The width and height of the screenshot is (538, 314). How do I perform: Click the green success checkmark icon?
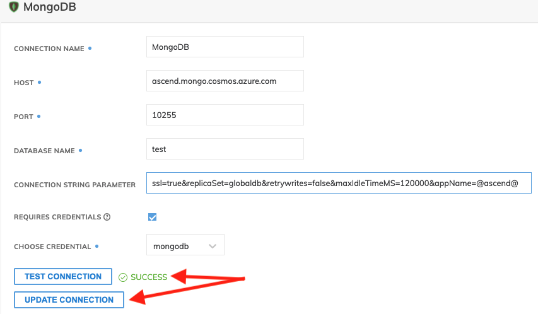[x=123, y=277]
